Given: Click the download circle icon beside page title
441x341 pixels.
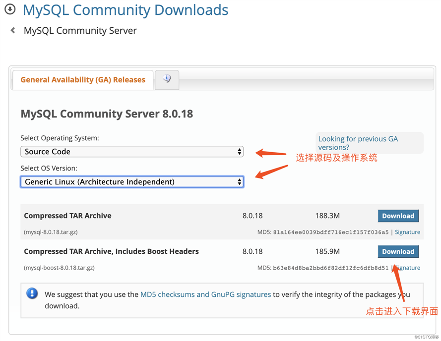Looking at the screenshot, I should 10,9.
